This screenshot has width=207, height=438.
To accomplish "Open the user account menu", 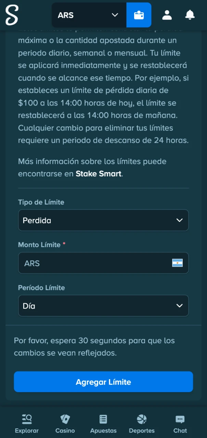I will [x=167, y=15].
